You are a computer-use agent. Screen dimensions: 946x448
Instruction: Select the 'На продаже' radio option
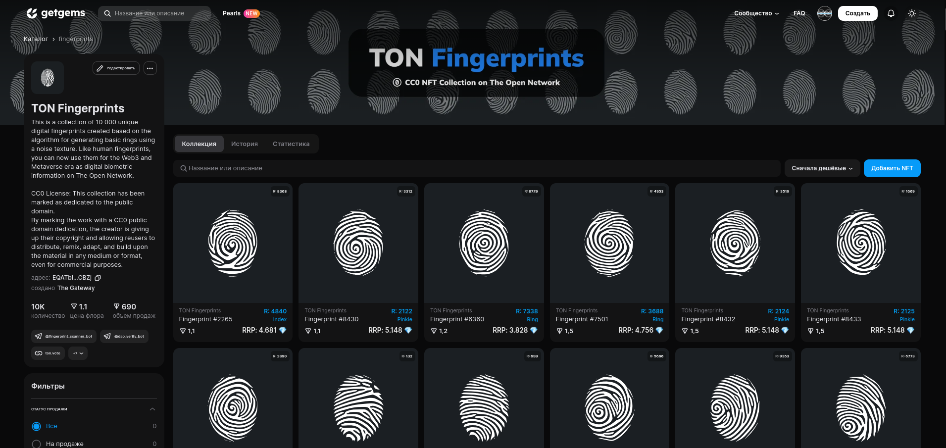(36, 444)
